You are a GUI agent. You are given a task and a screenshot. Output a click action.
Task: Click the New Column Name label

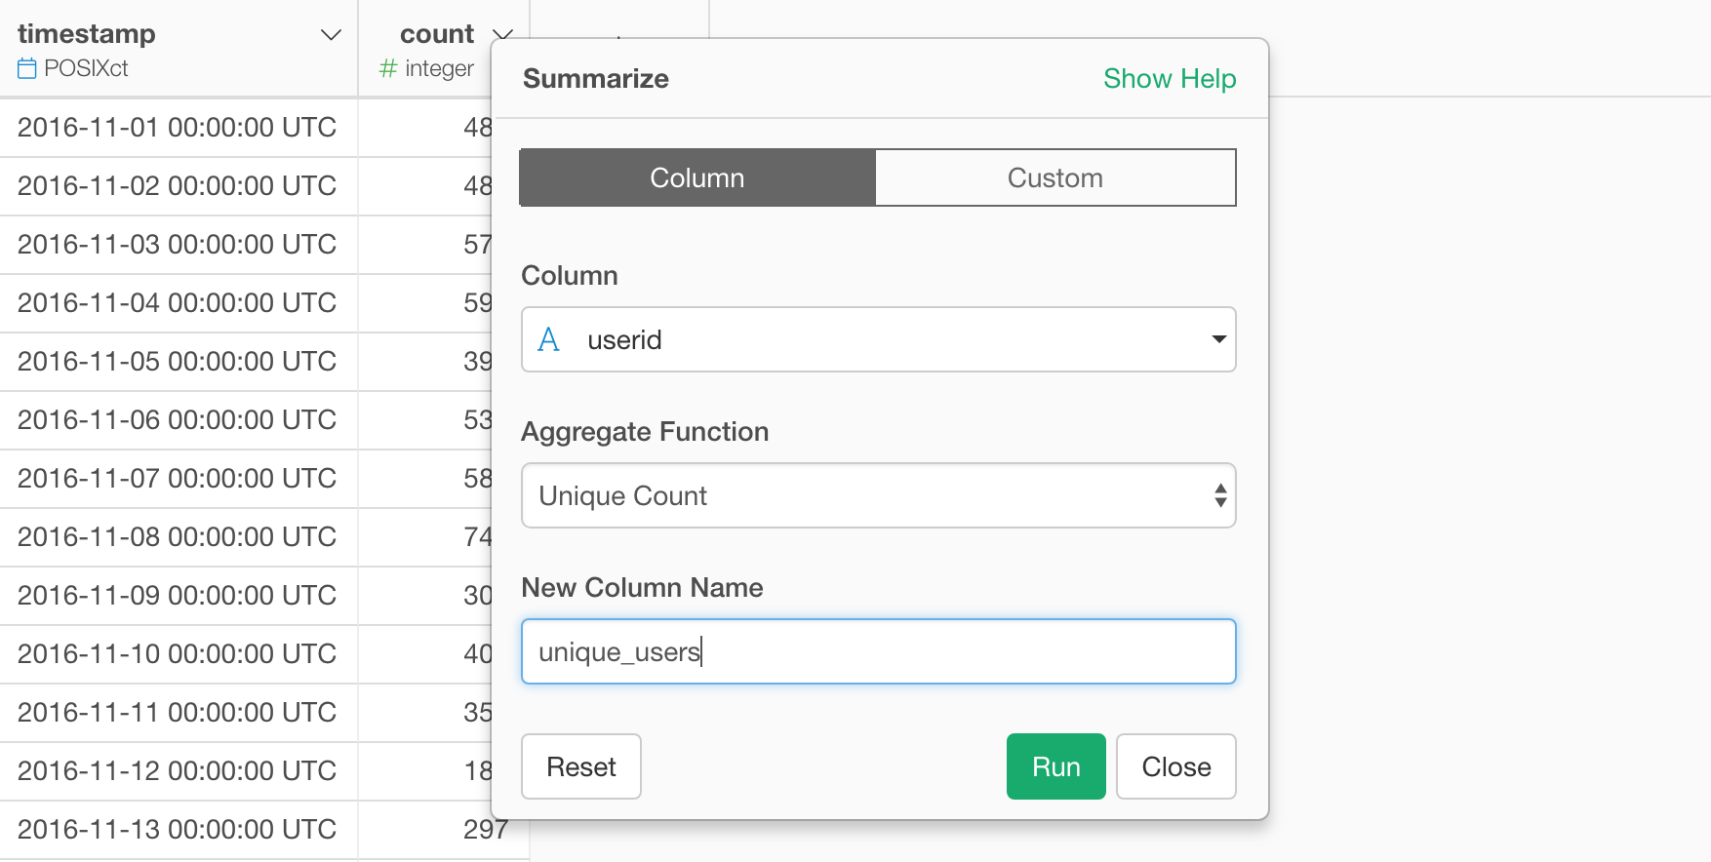(x=642, y=588)
